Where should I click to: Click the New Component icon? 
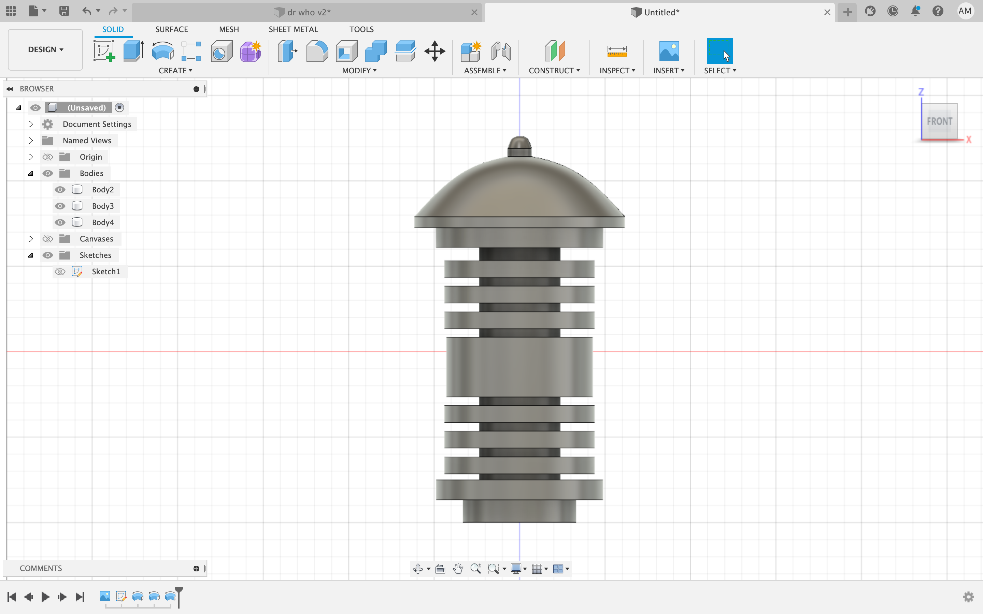click(471, 51)
